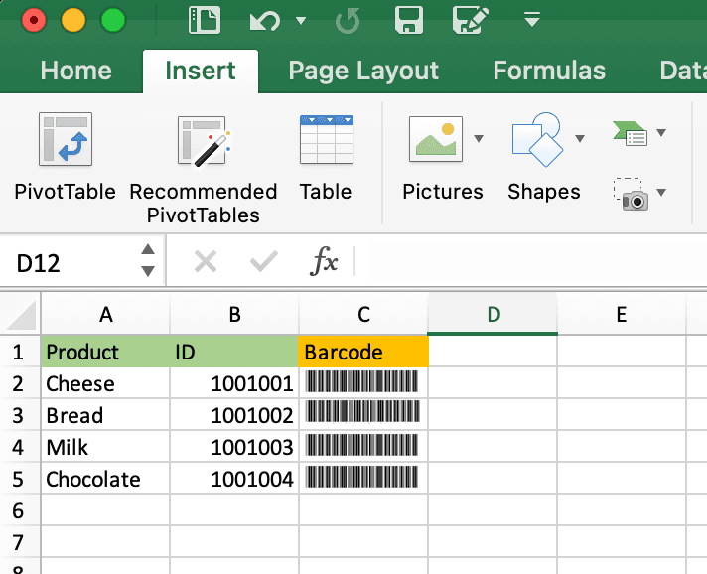Click the green Product header cell
The height and width of the screenshot is (574, 707).
point(105,352)
